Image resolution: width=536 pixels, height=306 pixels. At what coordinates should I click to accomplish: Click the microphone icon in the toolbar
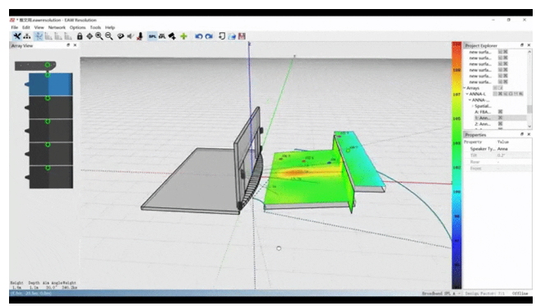(x=140, y=36)
